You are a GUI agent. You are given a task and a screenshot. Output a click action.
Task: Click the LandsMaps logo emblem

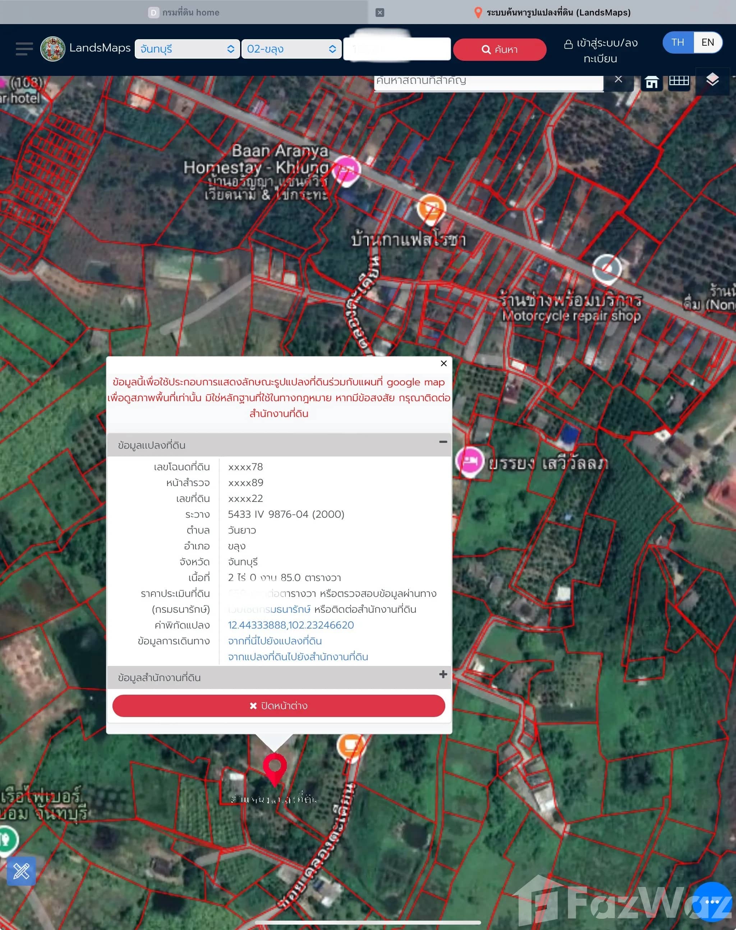coord(52,49)
